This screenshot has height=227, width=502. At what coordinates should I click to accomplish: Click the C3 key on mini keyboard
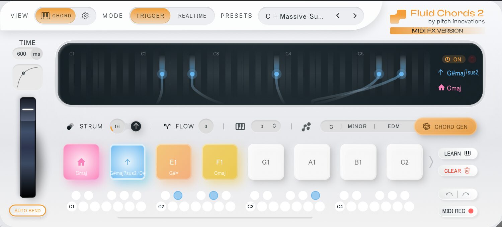coord(250,207)
